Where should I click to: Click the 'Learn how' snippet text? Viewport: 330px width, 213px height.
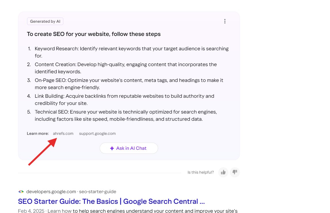click(x=60, y=210)
